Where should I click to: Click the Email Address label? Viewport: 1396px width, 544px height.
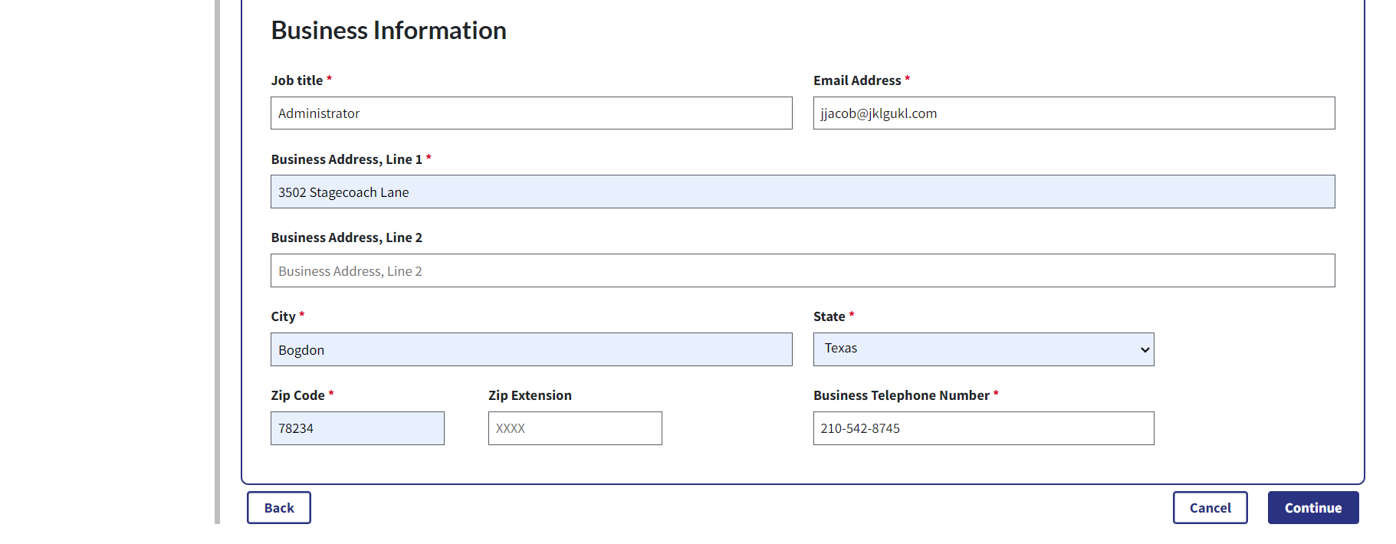pos(857,80)
